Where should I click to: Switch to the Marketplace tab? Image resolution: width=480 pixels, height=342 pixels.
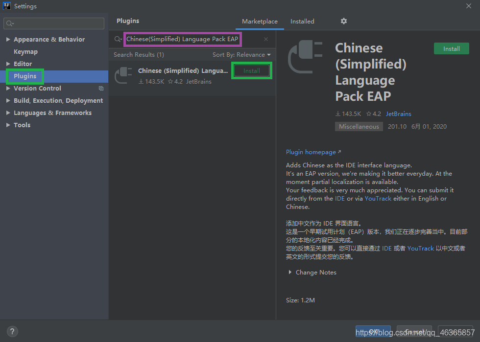260,22
